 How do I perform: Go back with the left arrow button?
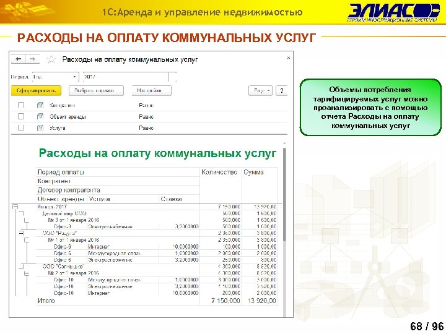click(19, 59)
